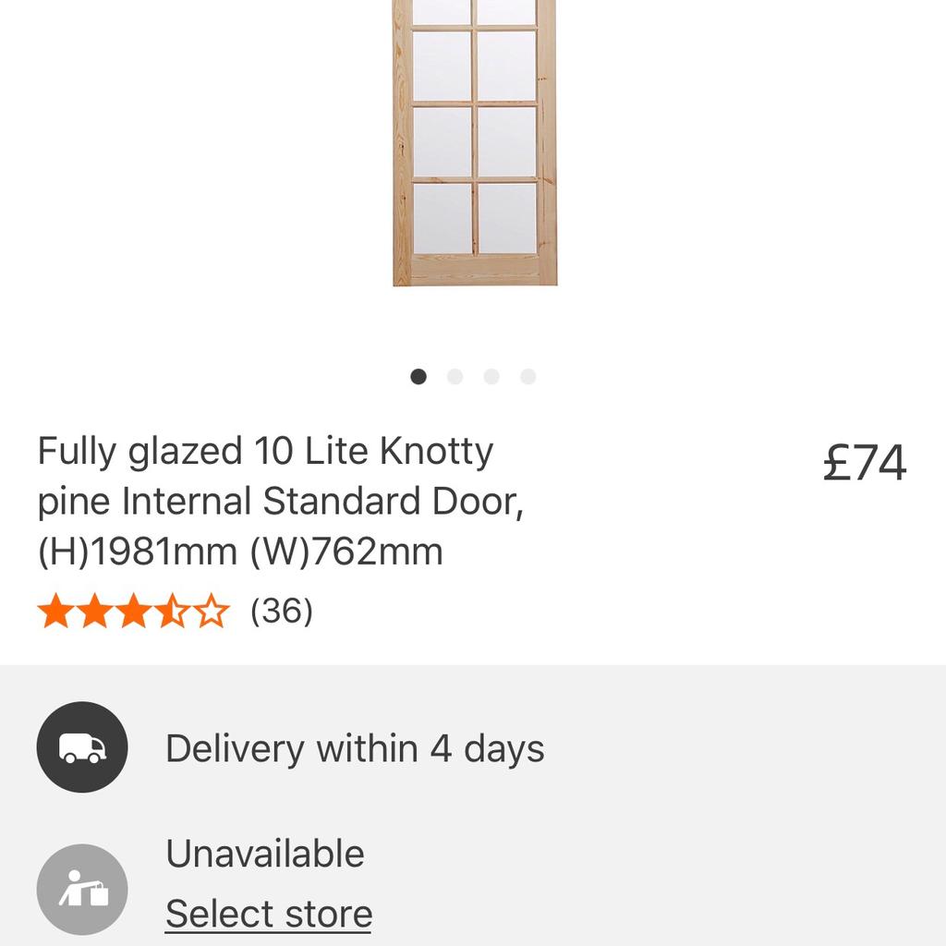Click the delivery truck icon
The width and height of the screenshot is (946, 946).
coord(81,746)
